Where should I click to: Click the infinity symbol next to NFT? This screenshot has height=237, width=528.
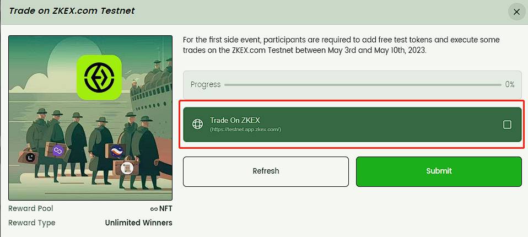click(x=154, y=209)
